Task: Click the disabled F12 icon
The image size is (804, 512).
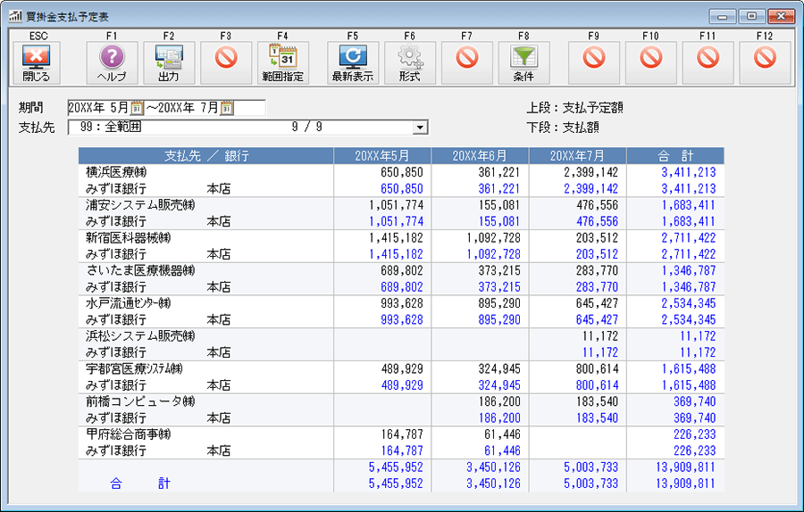Action: point(765,62)
